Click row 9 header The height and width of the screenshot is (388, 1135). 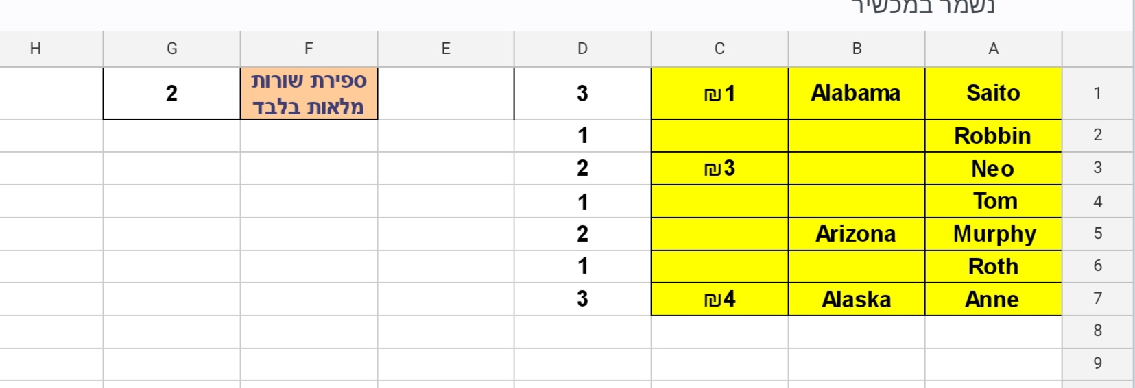[1097, 363]
